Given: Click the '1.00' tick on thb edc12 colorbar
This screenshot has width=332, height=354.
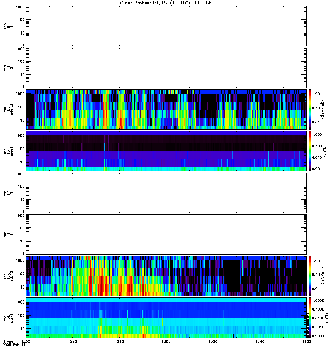Looking at the screenshot, I should pos(316,94).
